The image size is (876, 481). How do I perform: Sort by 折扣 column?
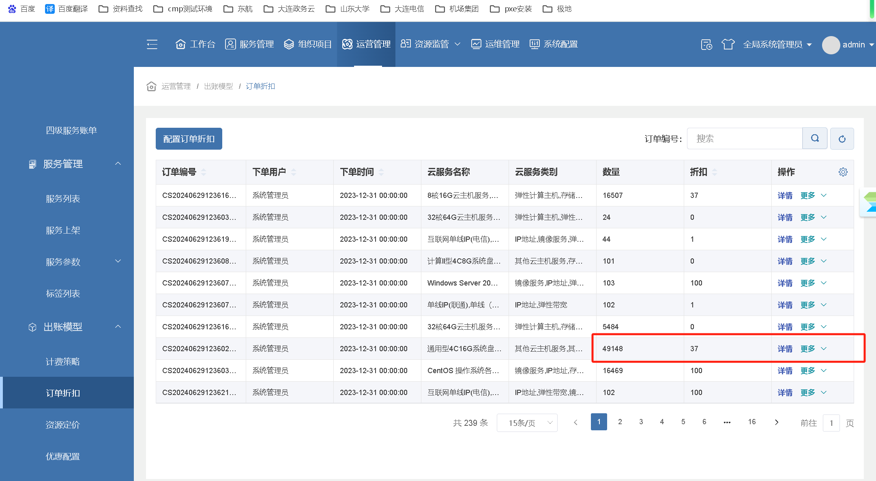(715, 172)
